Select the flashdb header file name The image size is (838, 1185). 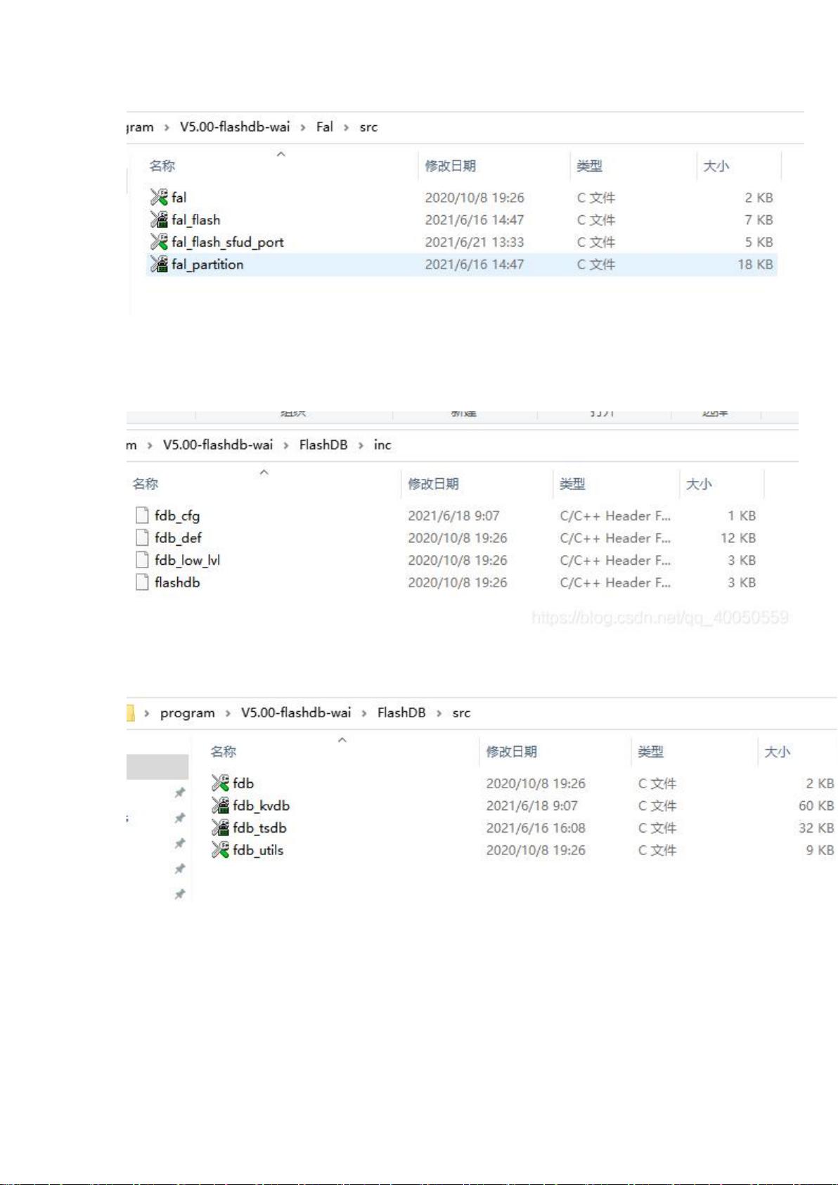click(x=177, y=583)
